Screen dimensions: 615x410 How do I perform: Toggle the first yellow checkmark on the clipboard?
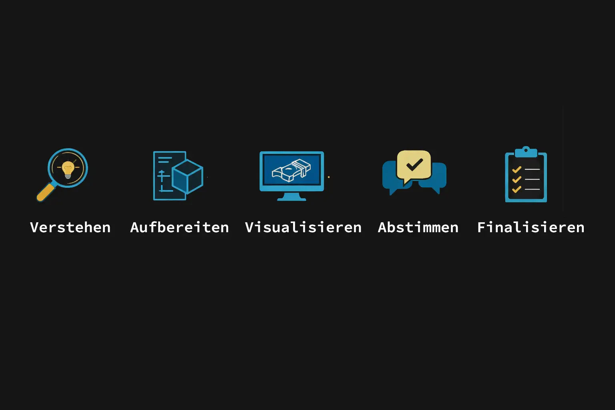(517, 169)
